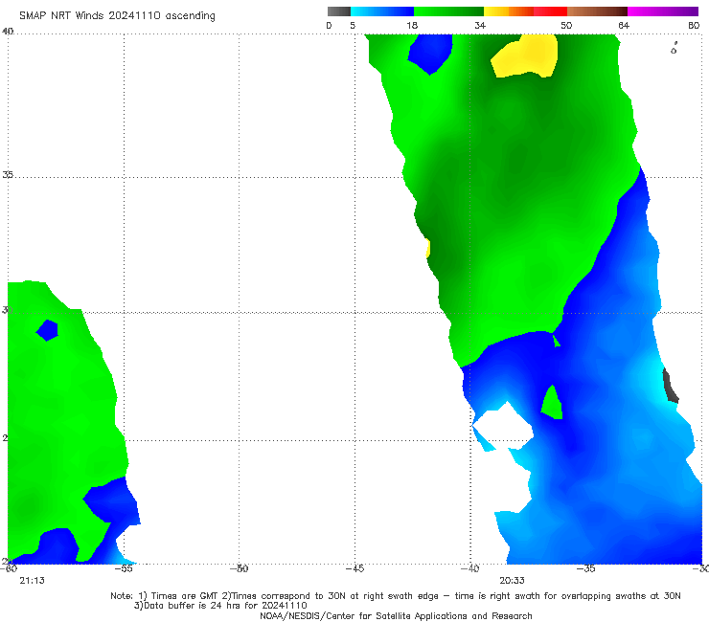The height and width of the screenshot is (622, 709).
Task: Click the 'NOAA/NESDIS/Center for Satellite Applications and Research' credit
Action: 396,615
